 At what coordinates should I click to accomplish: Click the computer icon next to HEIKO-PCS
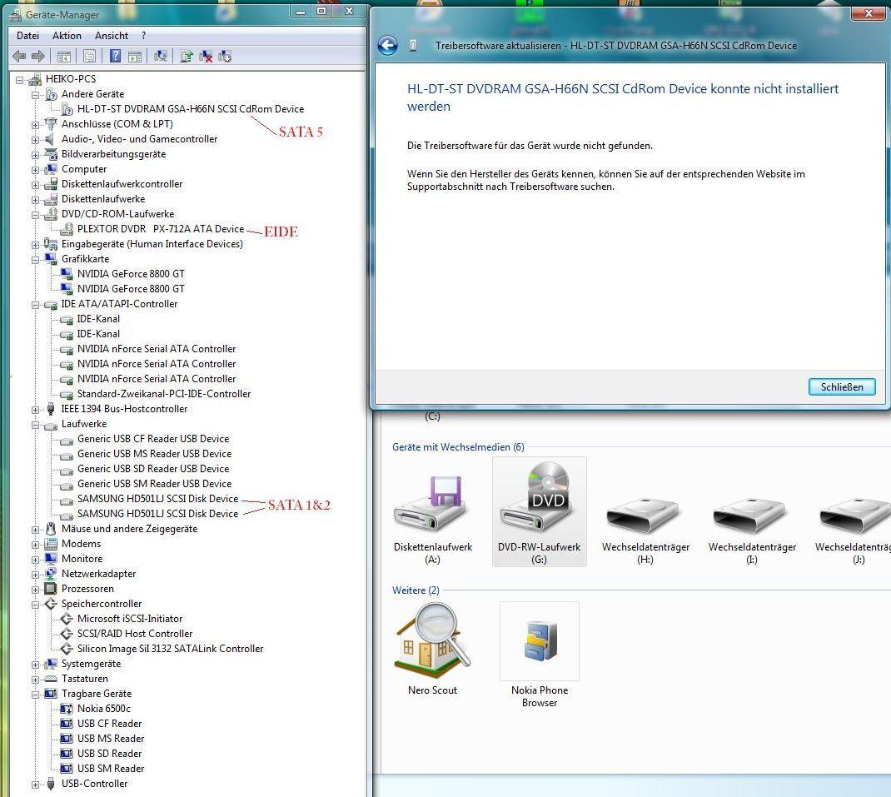[x=35, y=79]
